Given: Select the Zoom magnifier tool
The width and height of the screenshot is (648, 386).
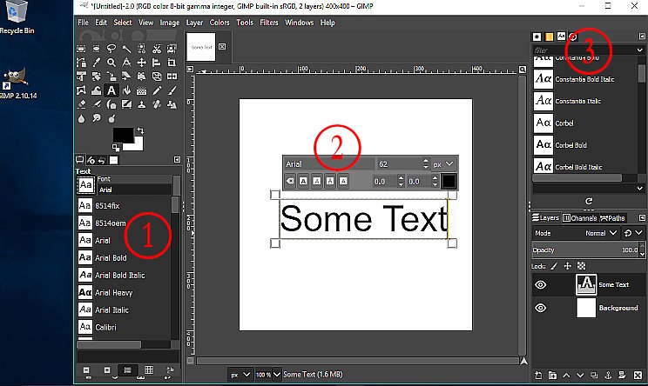Looking at the screenshot, I should pos(111,63).
